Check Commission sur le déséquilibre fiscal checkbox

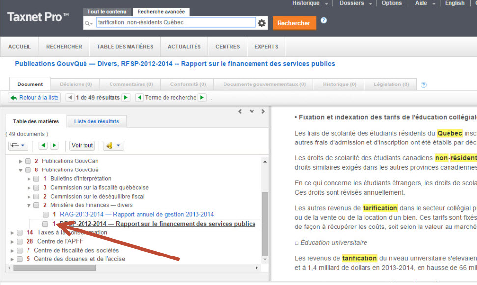36,197
